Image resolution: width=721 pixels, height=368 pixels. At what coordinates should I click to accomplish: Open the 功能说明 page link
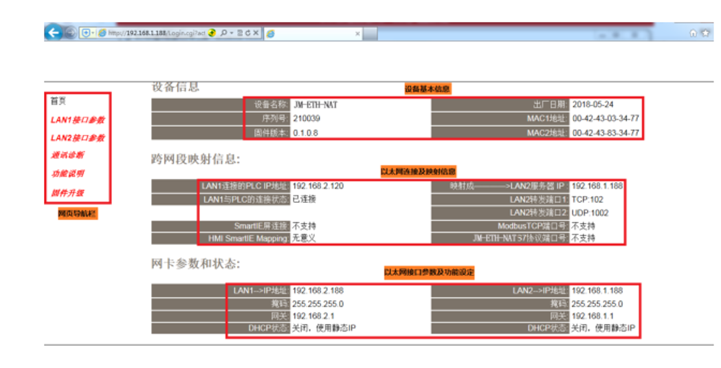tap(67, 174)
